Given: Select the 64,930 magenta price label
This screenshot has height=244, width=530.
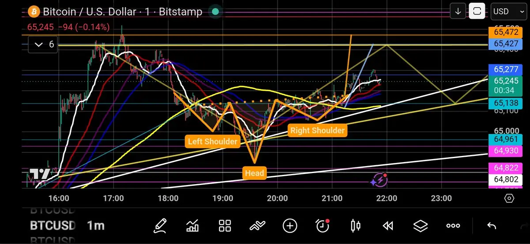Looking at the screenshot, I should tap(506, 151).
